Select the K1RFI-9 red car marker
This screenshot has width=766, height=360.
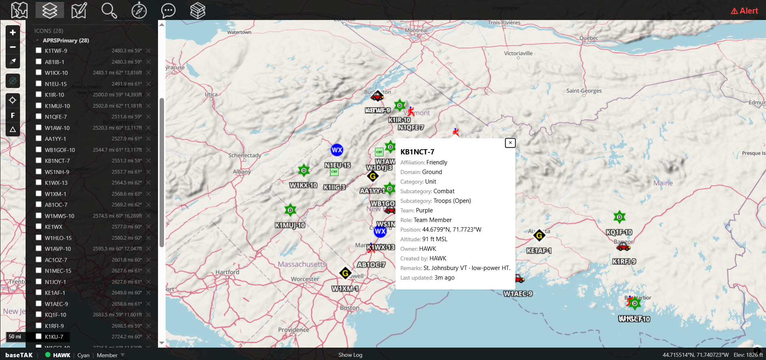623,246
